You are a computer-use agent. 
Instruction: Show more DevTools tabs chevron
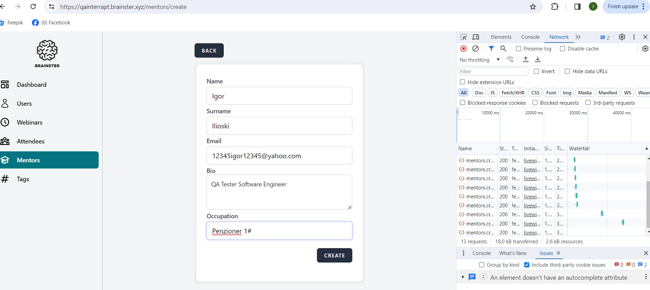[578, 37]
